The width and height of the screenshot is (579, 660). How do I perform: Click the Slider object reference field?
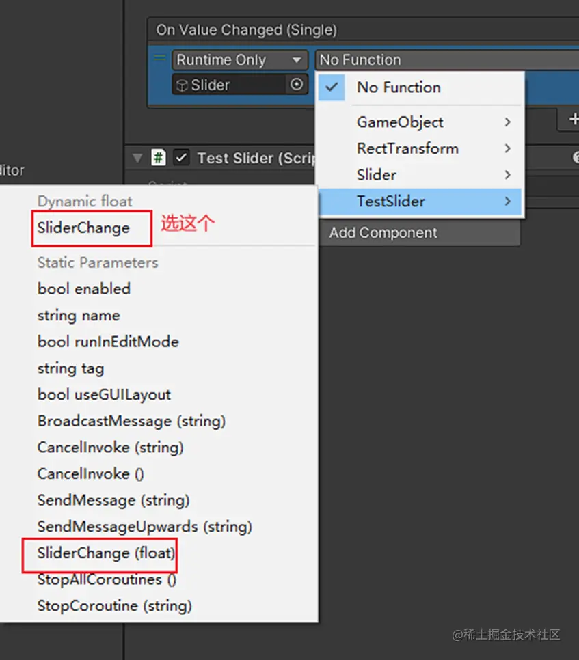[x=230, y=85]
